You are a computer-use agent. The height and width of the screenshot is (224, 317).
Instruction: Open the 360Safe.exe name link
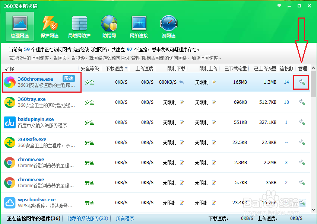32,140
